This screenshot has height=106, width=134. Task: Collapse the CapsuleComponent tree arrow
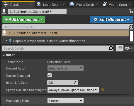[x=6, y=40]
